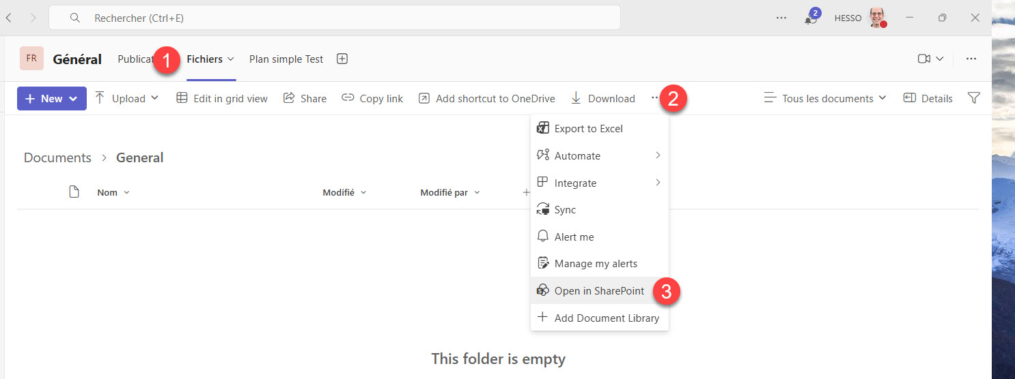
Task: Switch to the Plan simple Test tab
Action: coord(286,59)
